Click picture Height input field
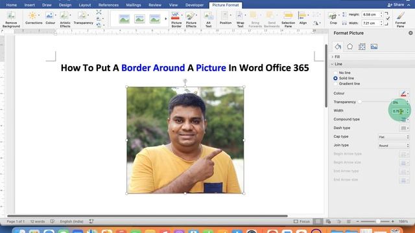The height and width of the screenshot is (233, 415). pyautogui.click(x=370, y=14)
